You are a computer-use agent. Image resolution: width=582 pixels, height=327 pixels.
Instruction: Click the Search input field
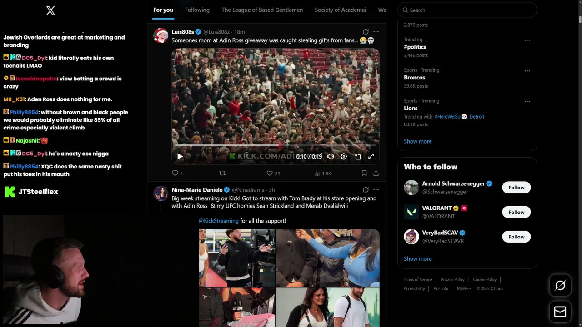(467, 10)
